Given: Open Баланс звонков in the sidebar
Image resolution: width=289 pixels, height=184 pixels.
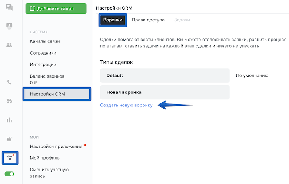Looking at the screenshot, I should click(47, 79).
